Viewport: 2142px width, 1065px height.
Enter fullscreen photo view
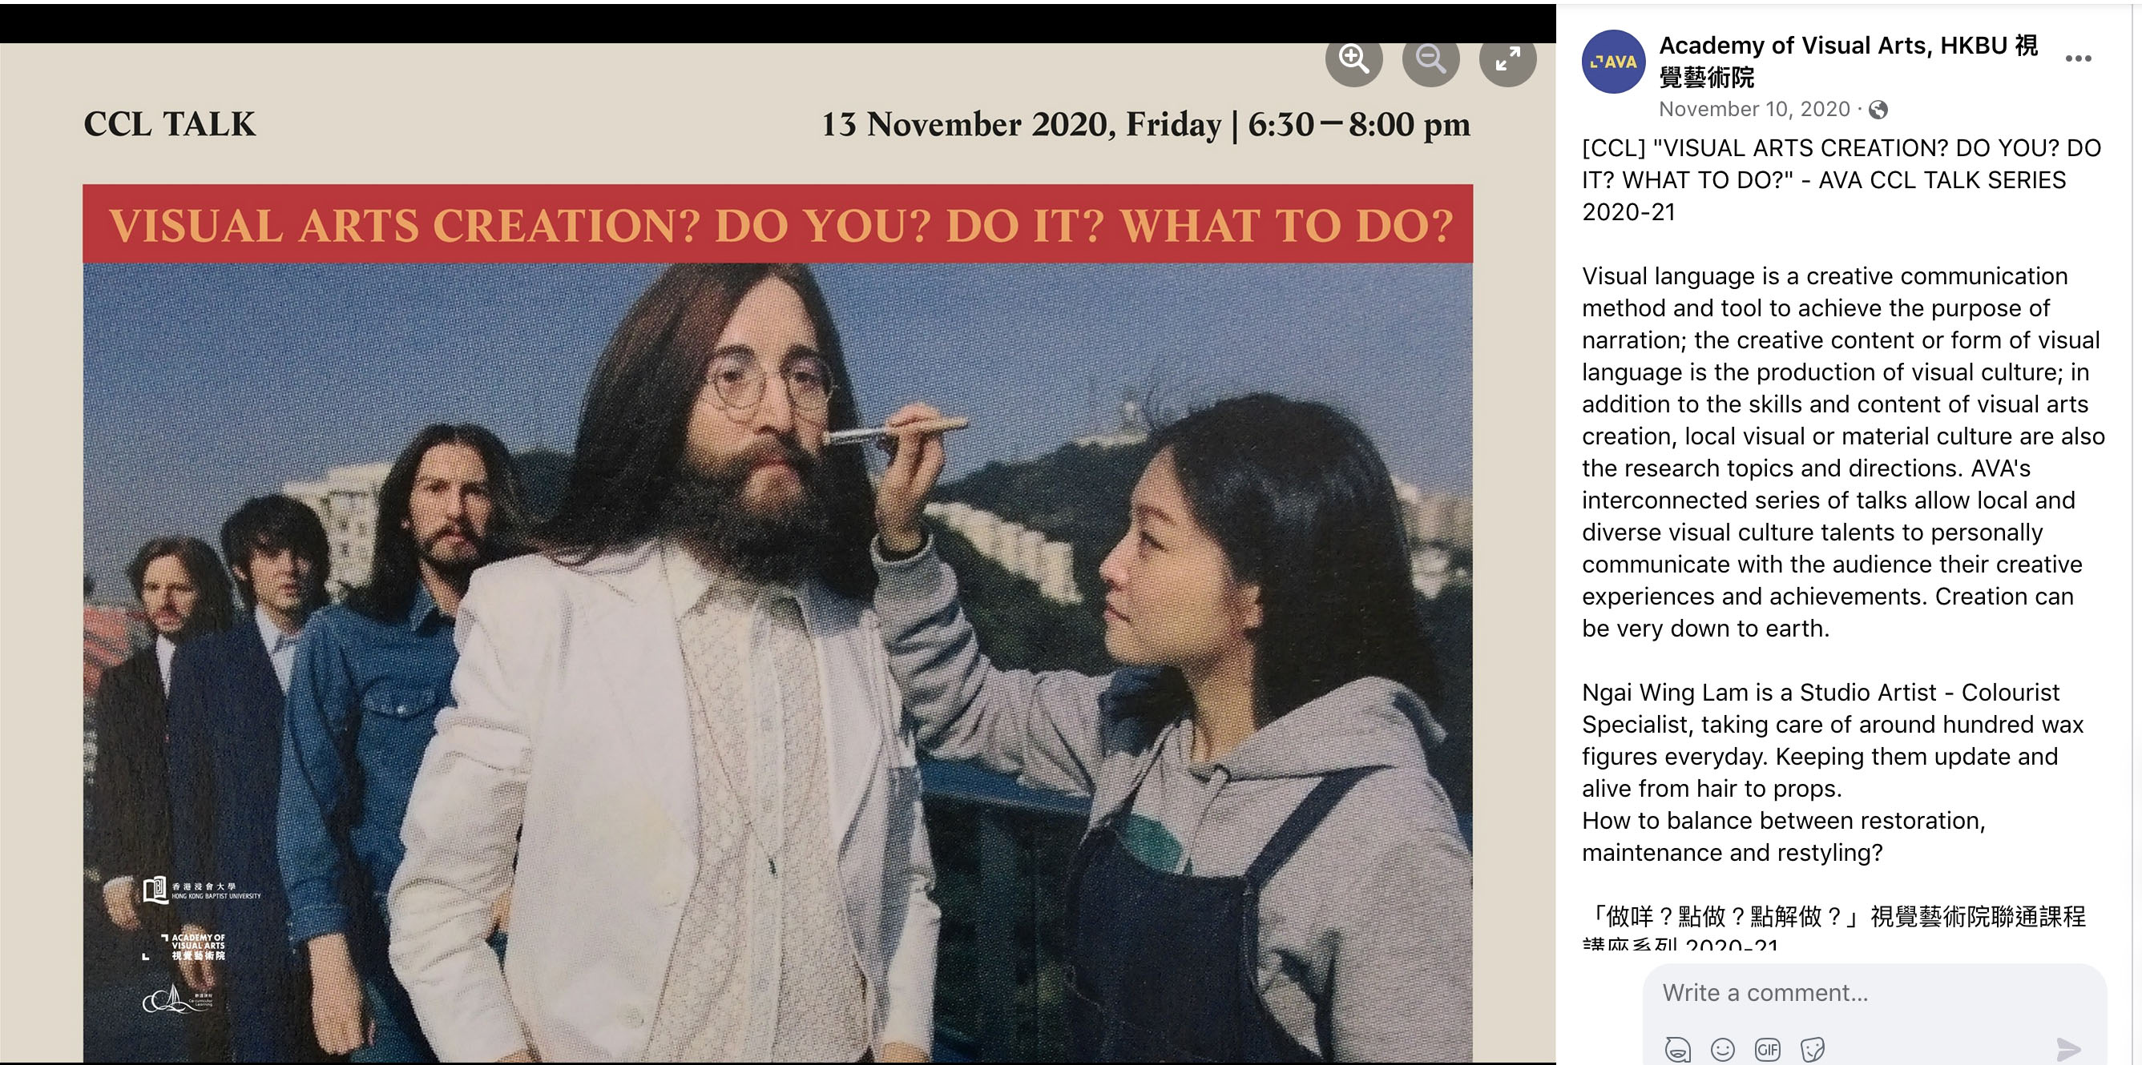1507,59
